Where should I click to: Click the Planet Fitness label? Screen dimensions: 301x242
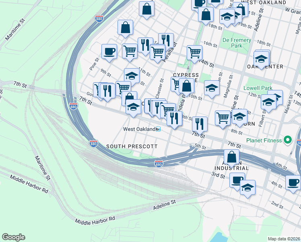pyautogui.click(x=264, y=140)
